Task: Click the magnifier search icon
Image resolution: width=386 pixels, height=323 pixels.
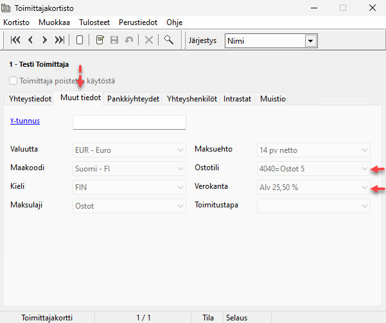Action: pyautogui.click(x=169, y=40)
